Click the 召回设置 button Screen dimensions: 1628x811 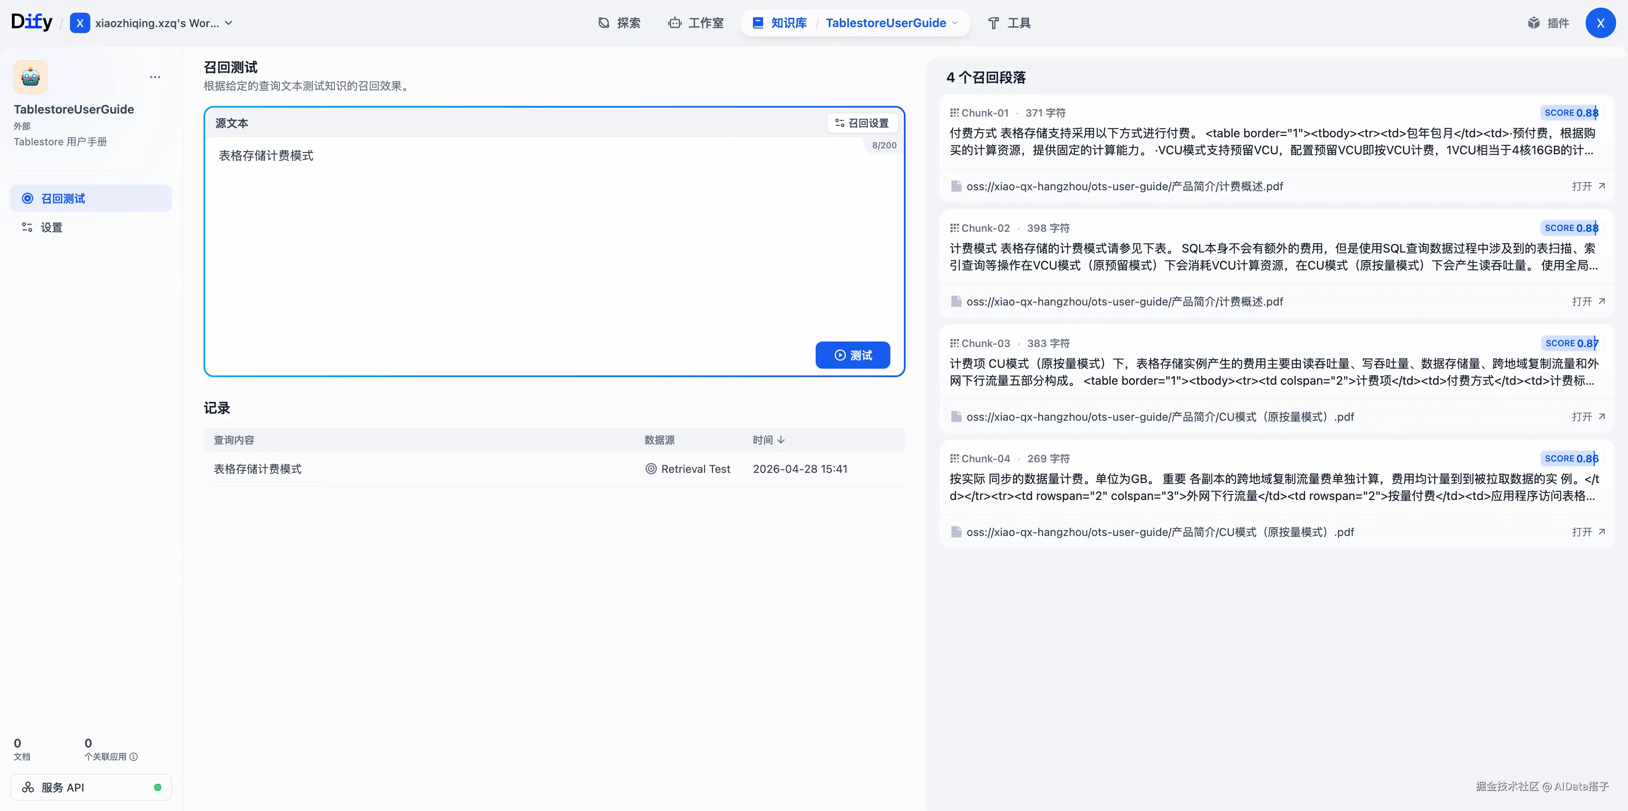click(x=862, y=123)
